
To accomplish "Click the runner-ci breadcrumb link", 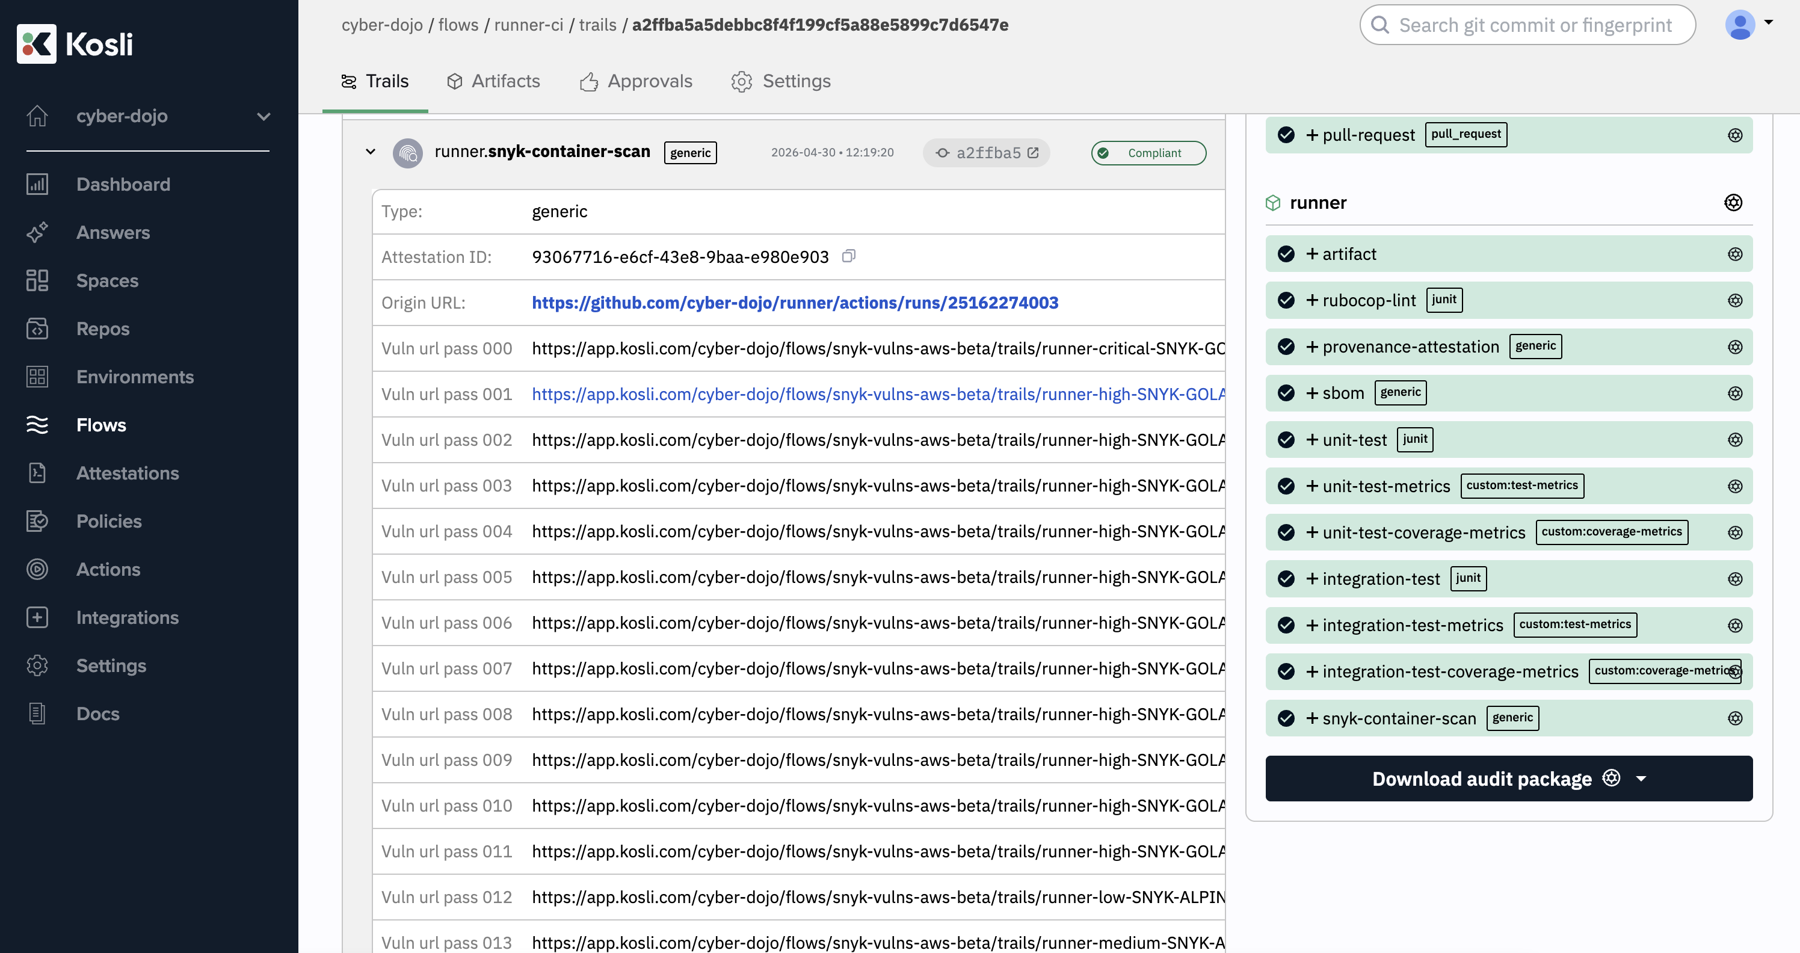I will [528, 25].
